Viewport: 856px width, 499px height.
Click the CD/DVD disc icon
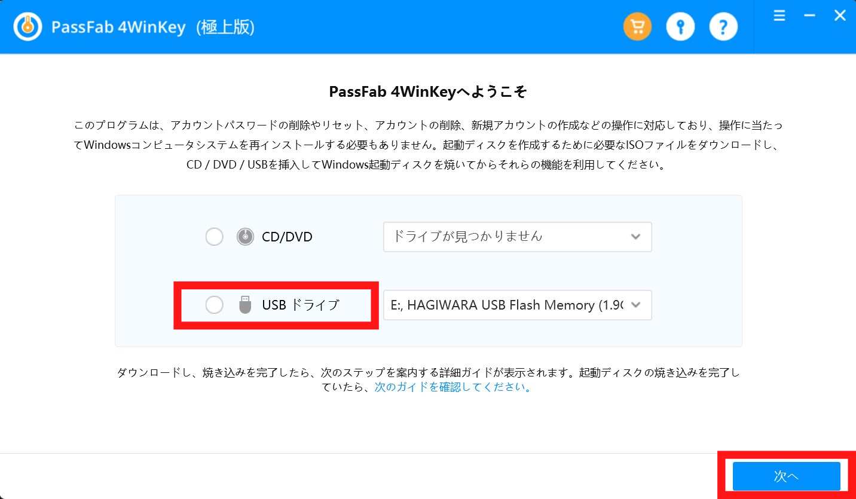click(245, 237)
